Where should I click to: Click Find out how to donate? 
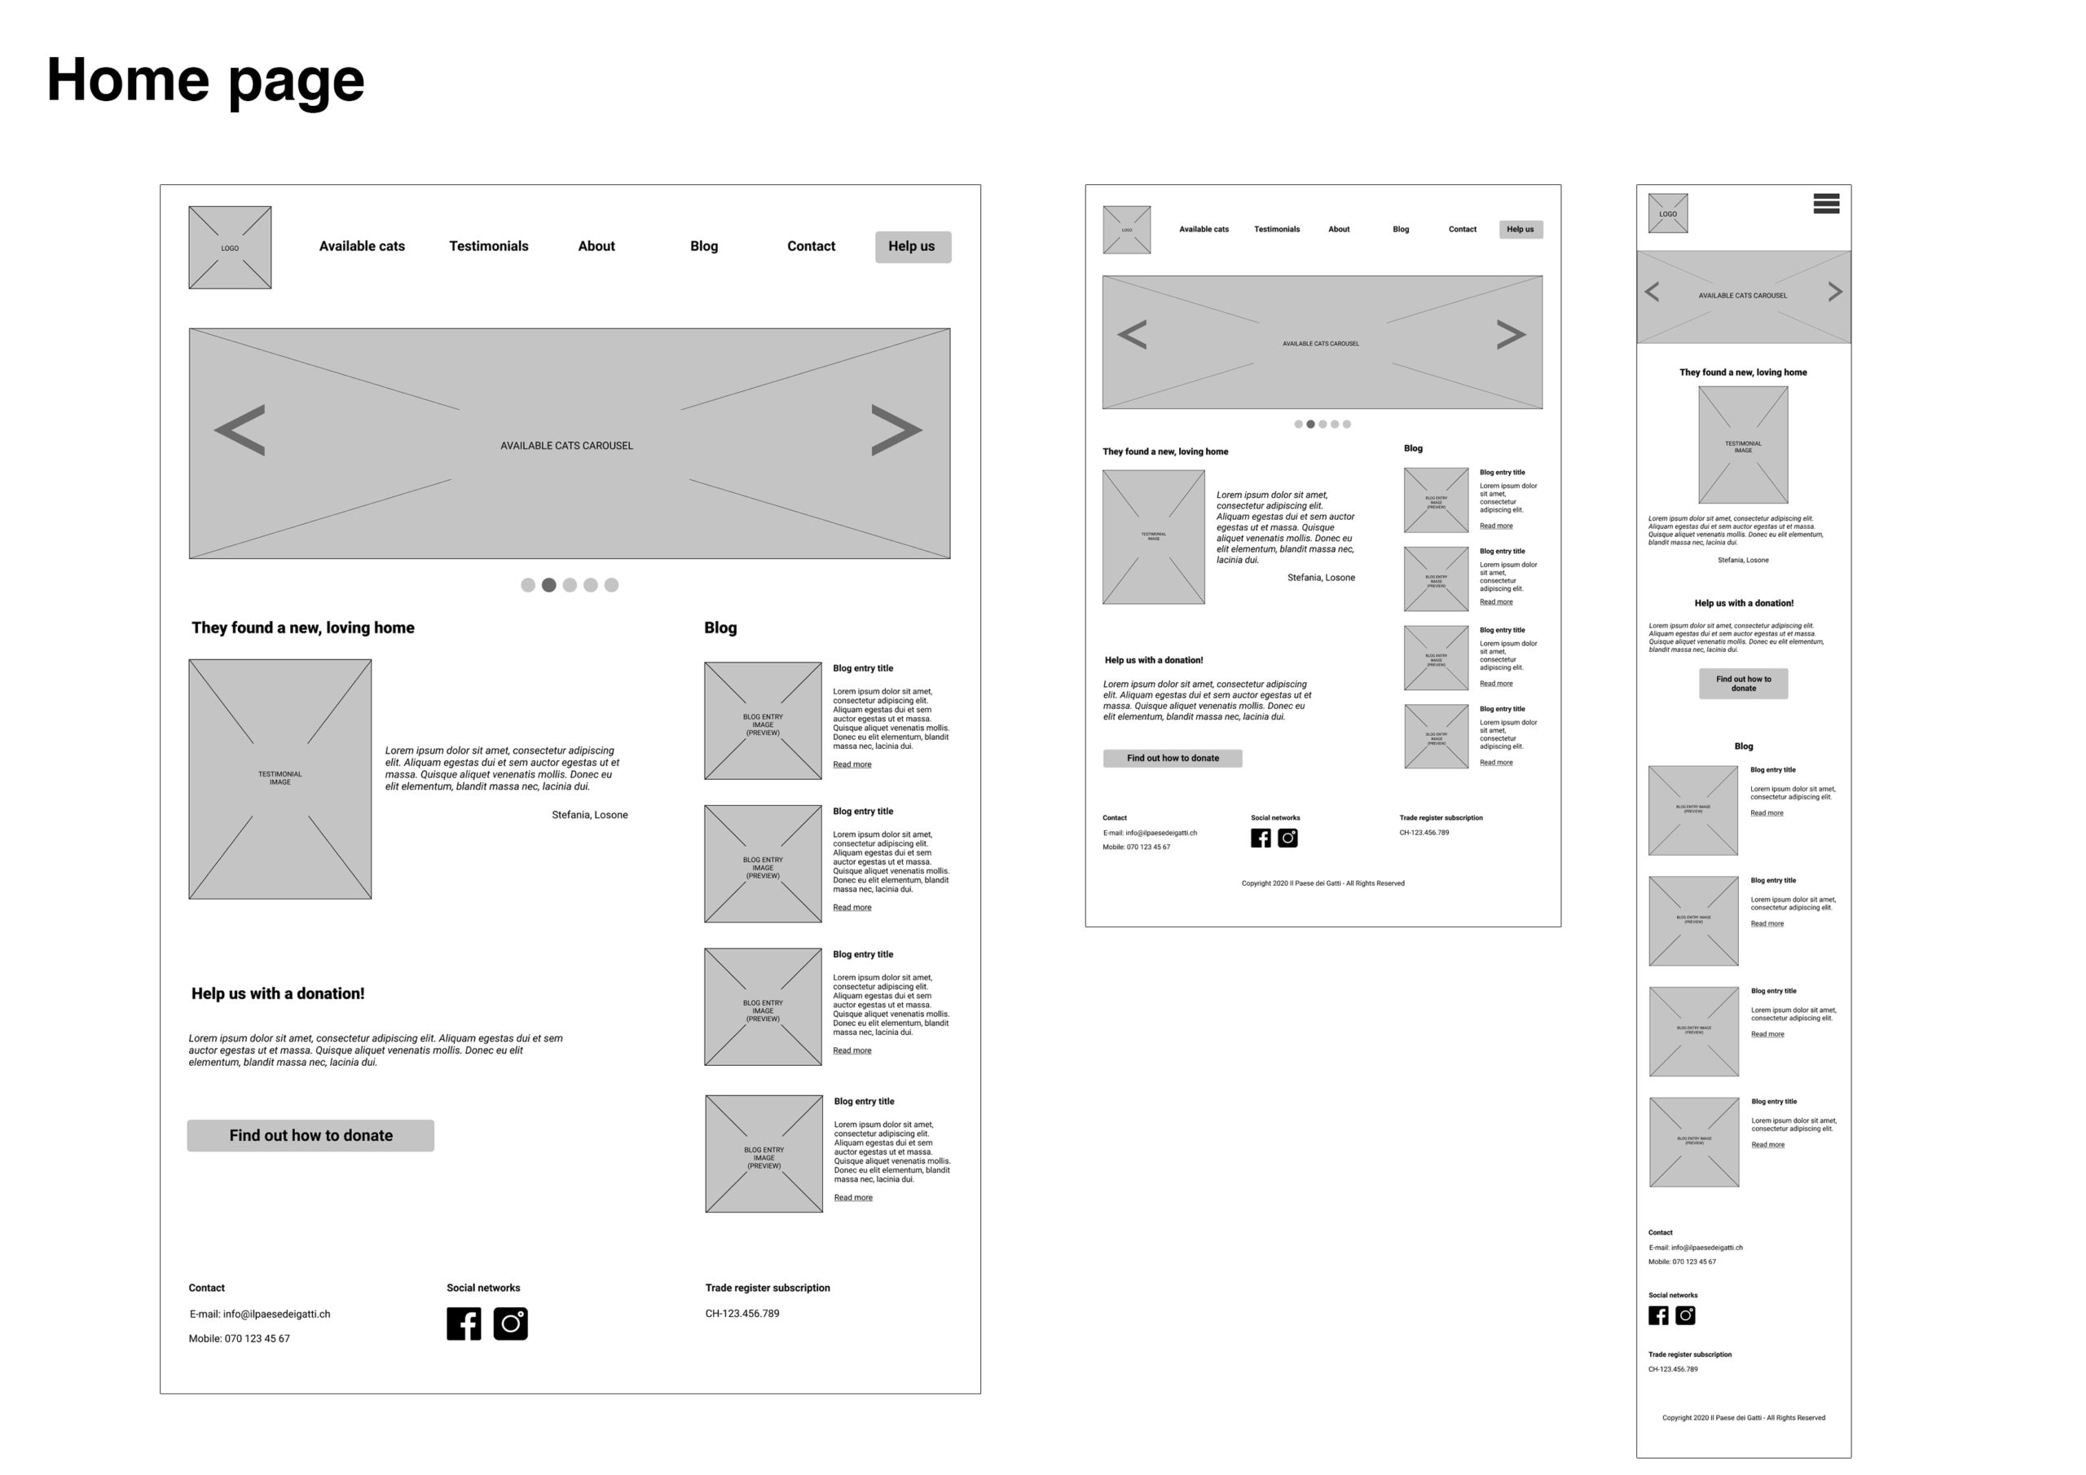(310, 1137)
